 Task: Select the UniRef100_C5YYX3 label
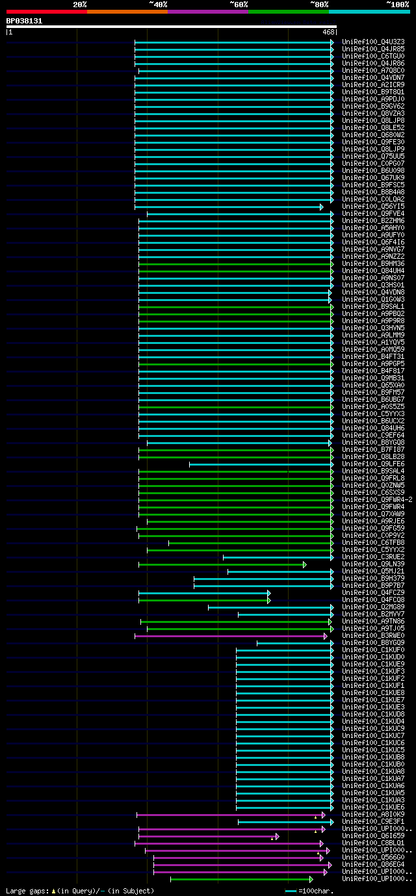(x=373, y=414)
